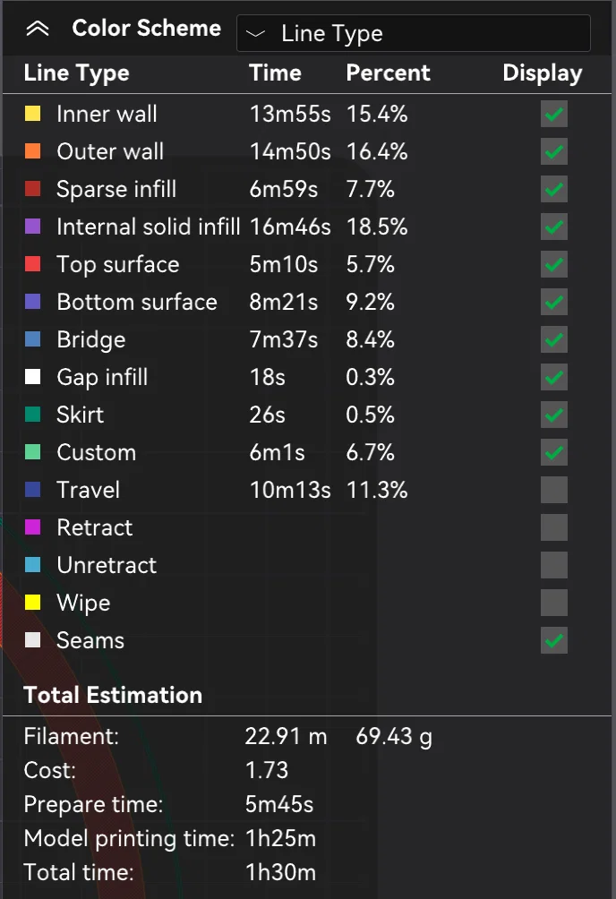Click the Outer wall orange color swatch
616x899 pixels.
(x=33, y=151)
